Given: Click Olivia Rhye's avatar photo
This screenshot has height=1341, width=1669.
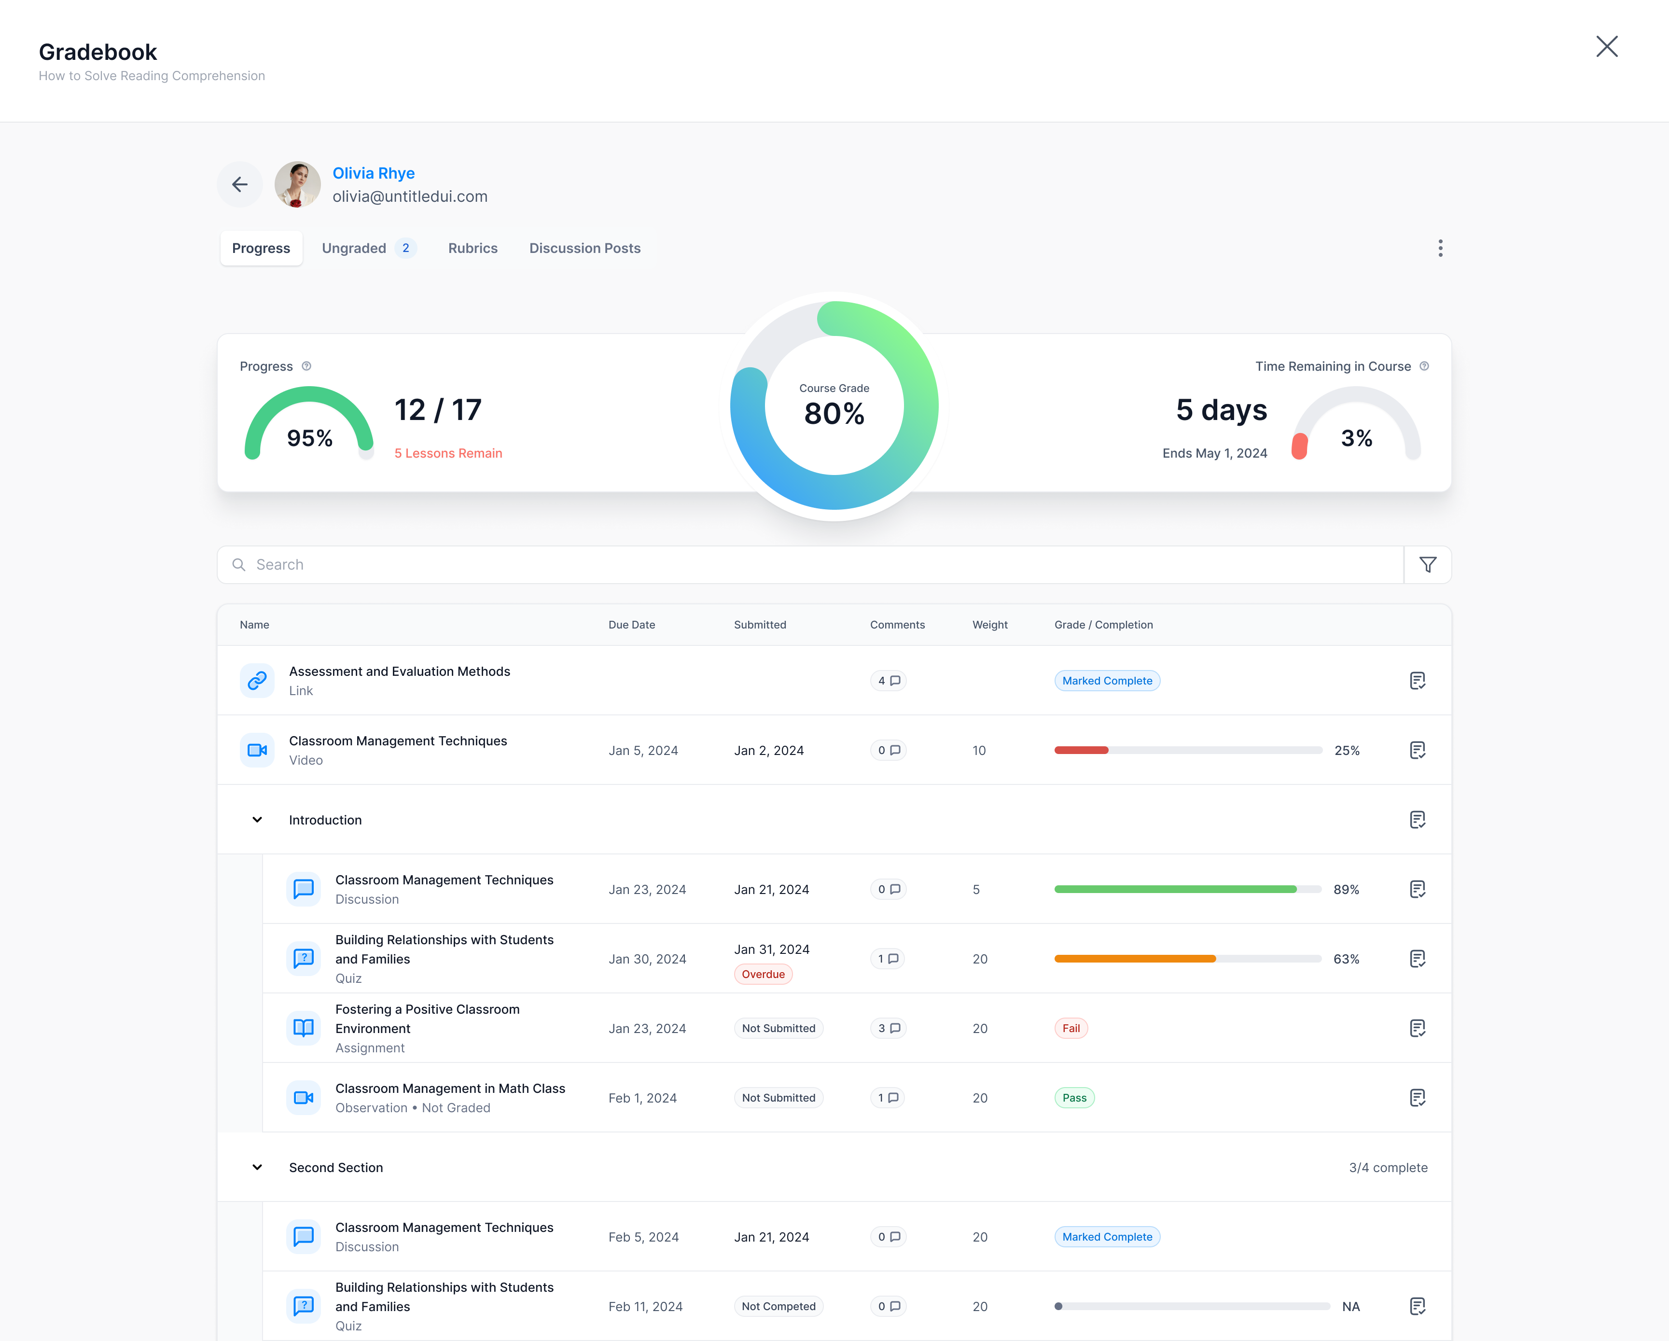Looking at the screenshot, I should 297,184.
